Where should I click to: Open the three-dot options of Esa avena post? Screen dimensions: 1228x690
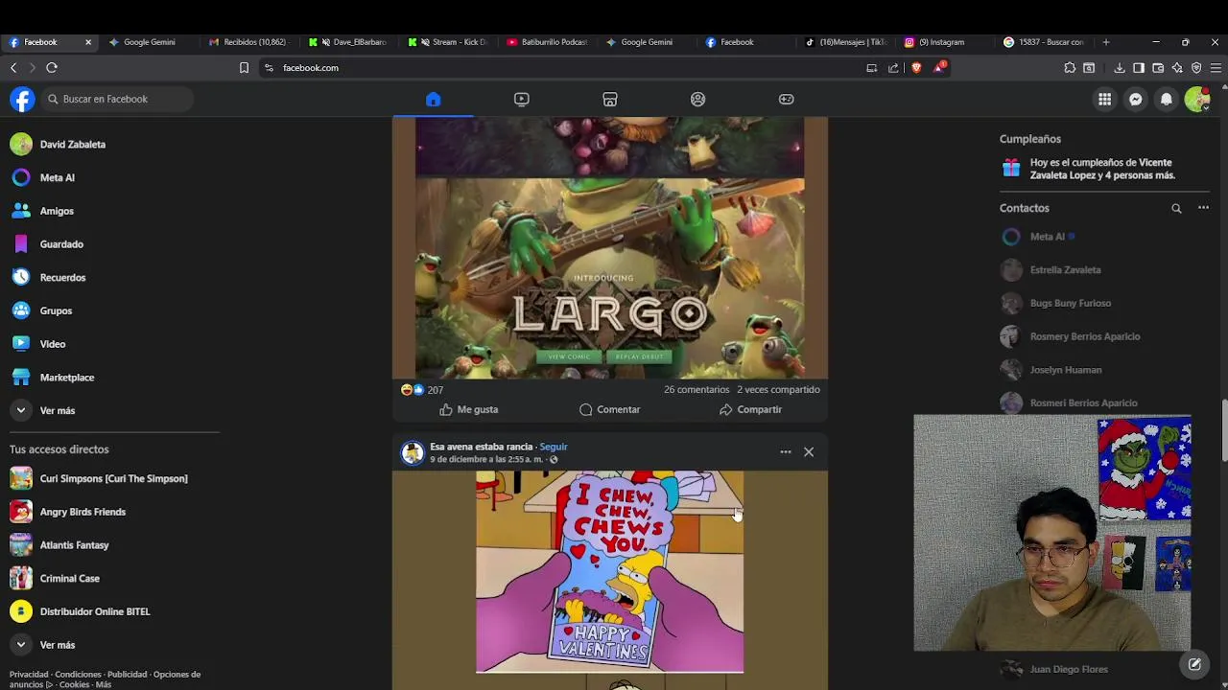click(786, 451)
